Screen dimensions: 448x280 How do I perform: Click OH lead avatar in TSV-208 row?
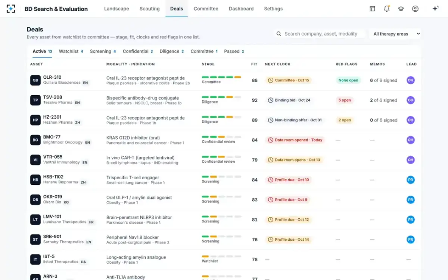tap(411, 100)
